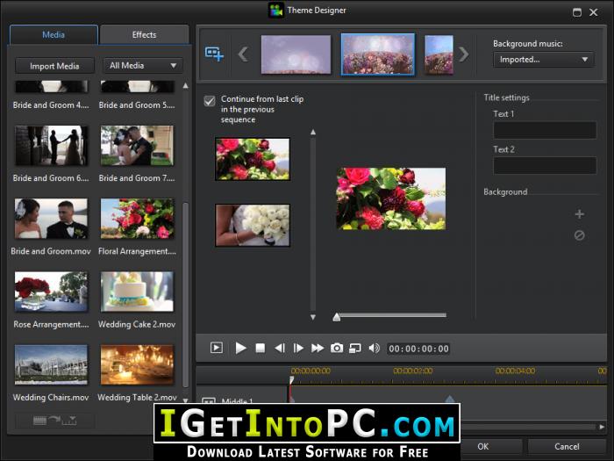Image resolution: width=614 pixels, height=461 pixels.
Task: Select the Media tab
Action: coord(54,34)
